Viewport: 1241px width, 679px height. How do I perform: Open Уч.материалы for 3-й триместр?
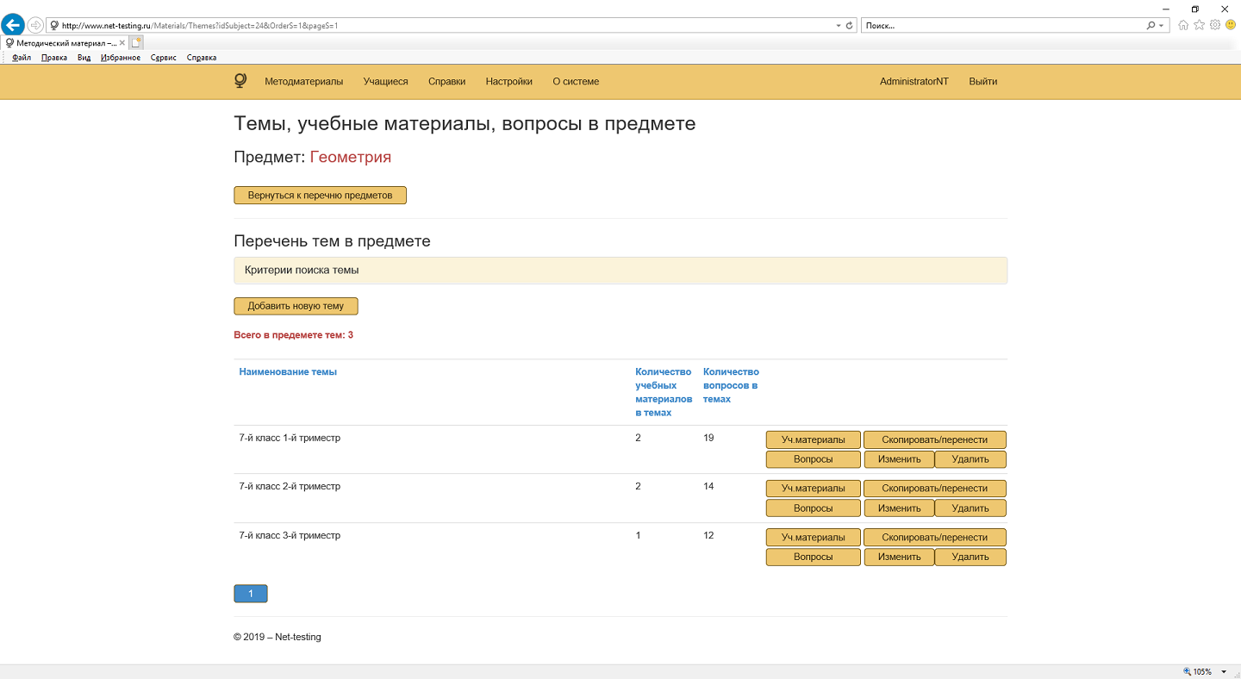(x=814, y=537)
